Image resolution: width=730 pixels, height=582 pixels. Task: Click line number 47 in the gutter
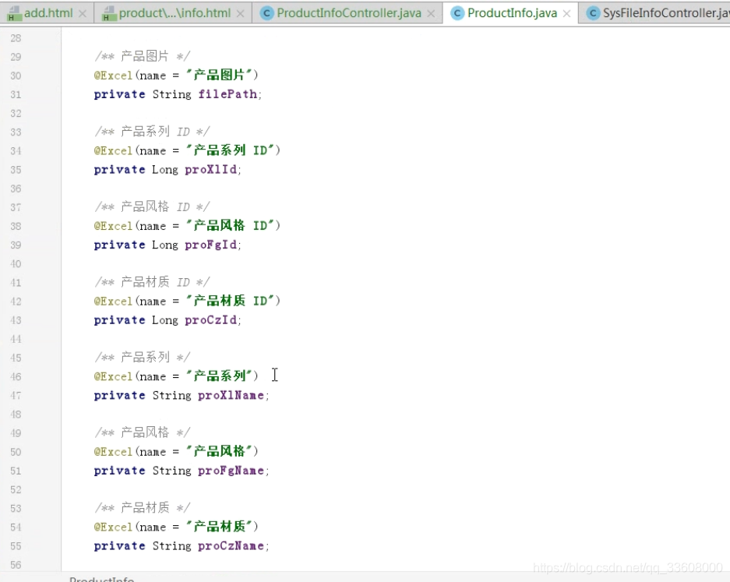click(x=16, y=396)
